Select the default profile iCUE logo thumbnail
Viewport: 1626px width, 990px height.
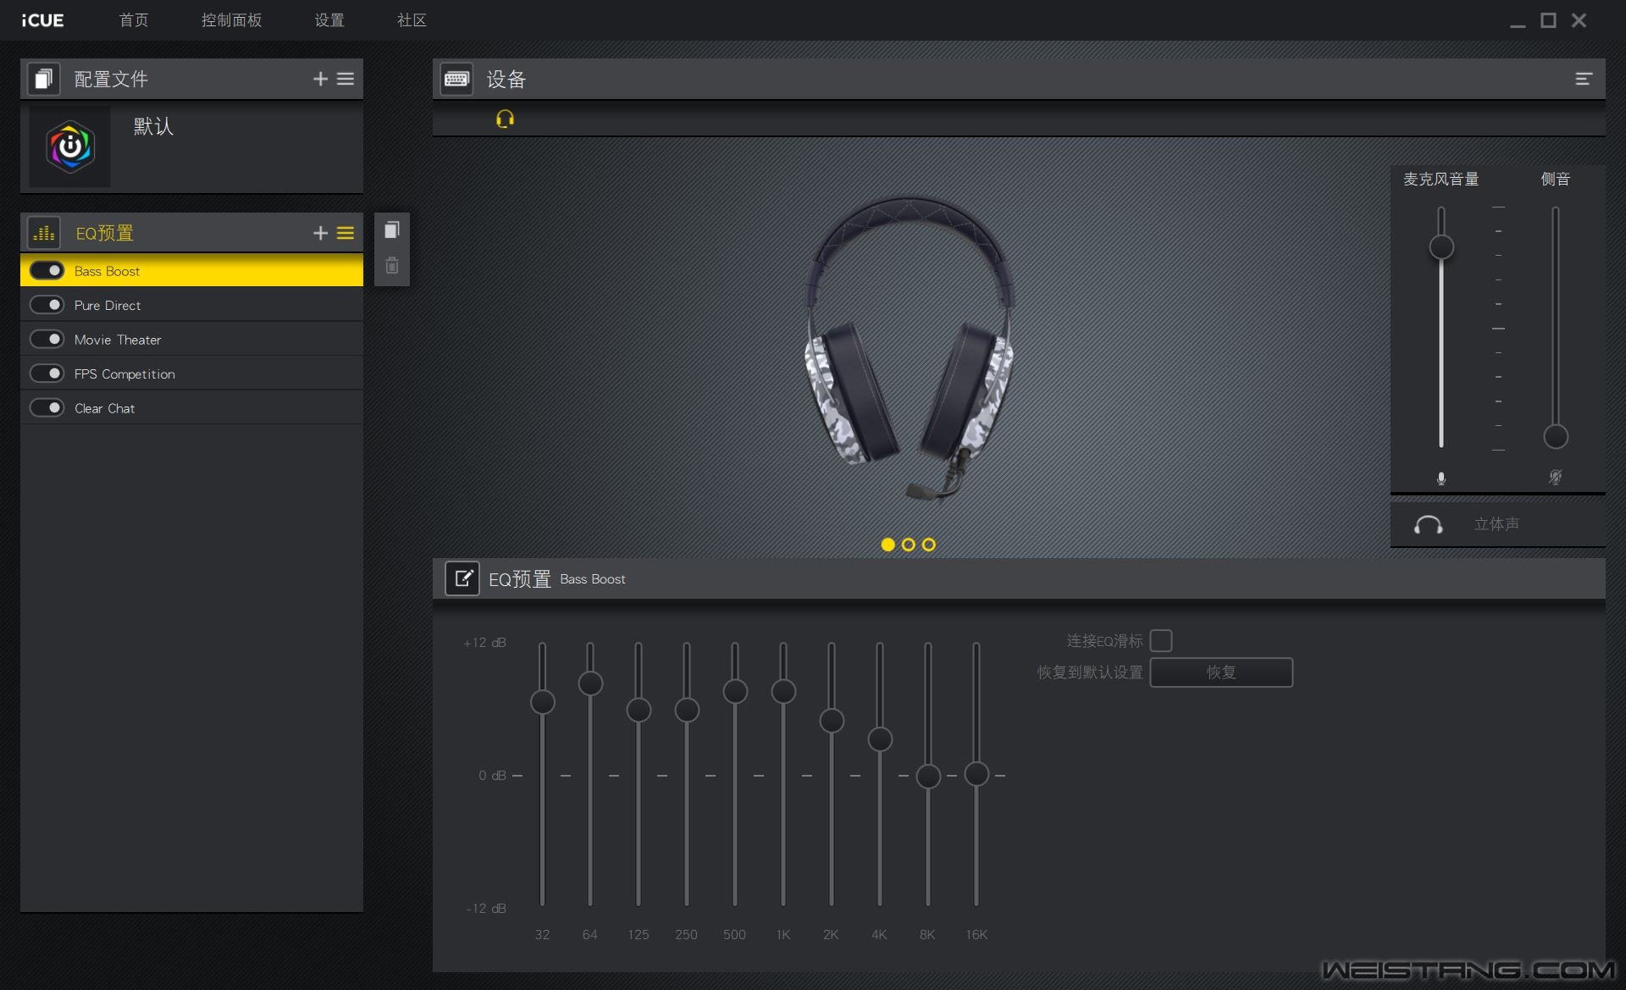[x=70, y=147]
